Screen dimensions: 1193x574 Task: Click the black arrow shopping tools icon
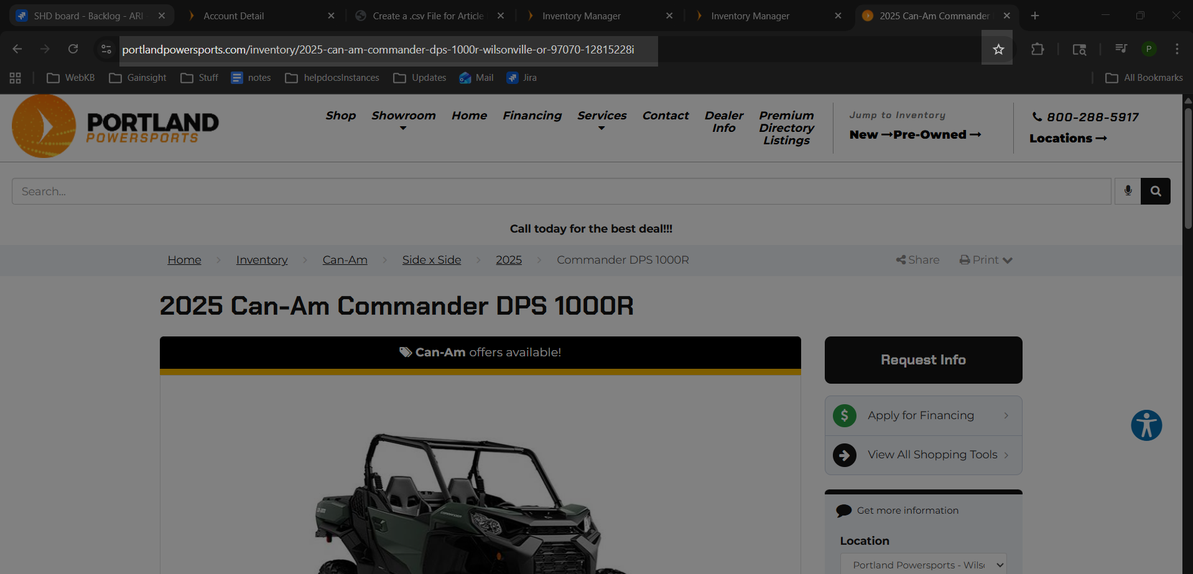(845, 455)
